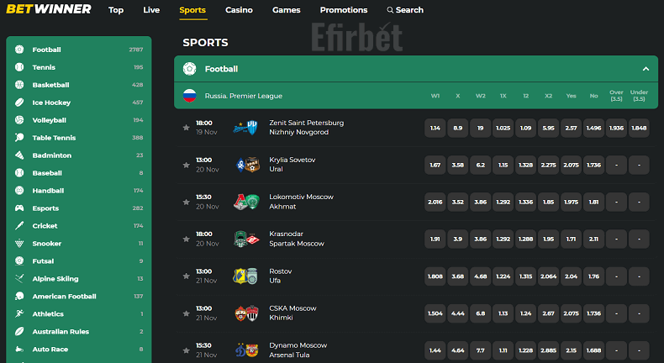Click the Betwinner logo

pyautogui.click(x=49, y=9)
